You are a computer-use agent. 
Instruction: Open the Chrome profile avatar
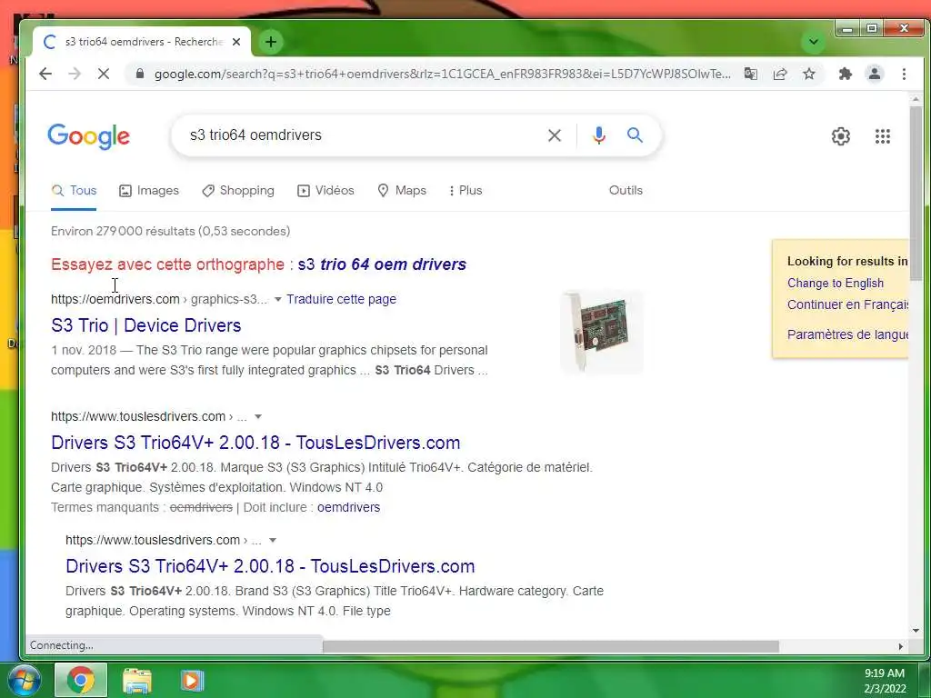(874, 74)
